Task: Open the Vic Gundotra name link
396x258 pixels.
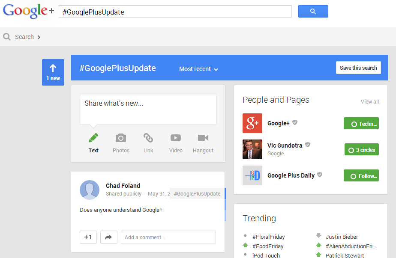Action: point(285,145)
